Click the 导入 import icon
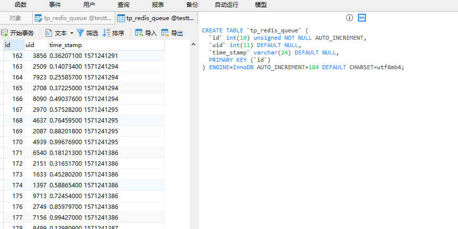 [x=139, y=33]
